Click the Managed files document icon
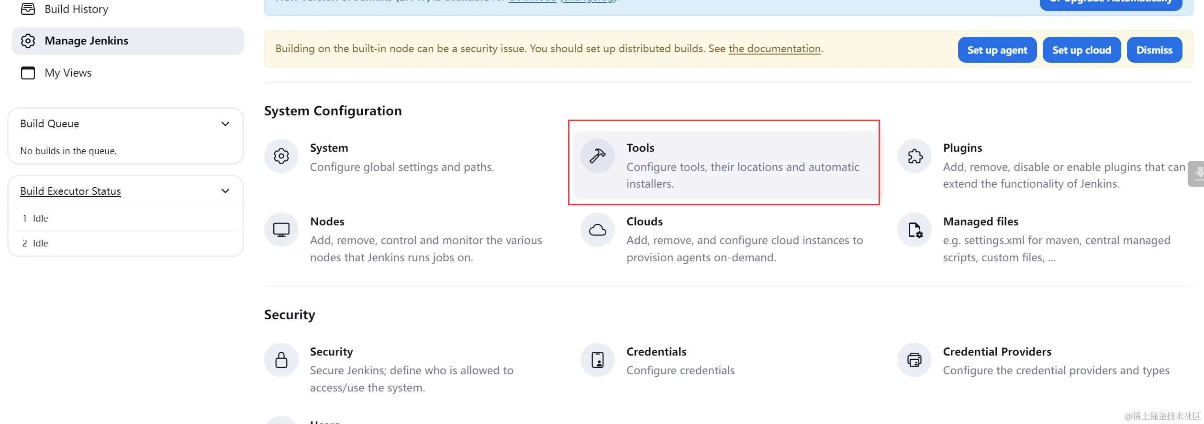 (x=914, y=230)
